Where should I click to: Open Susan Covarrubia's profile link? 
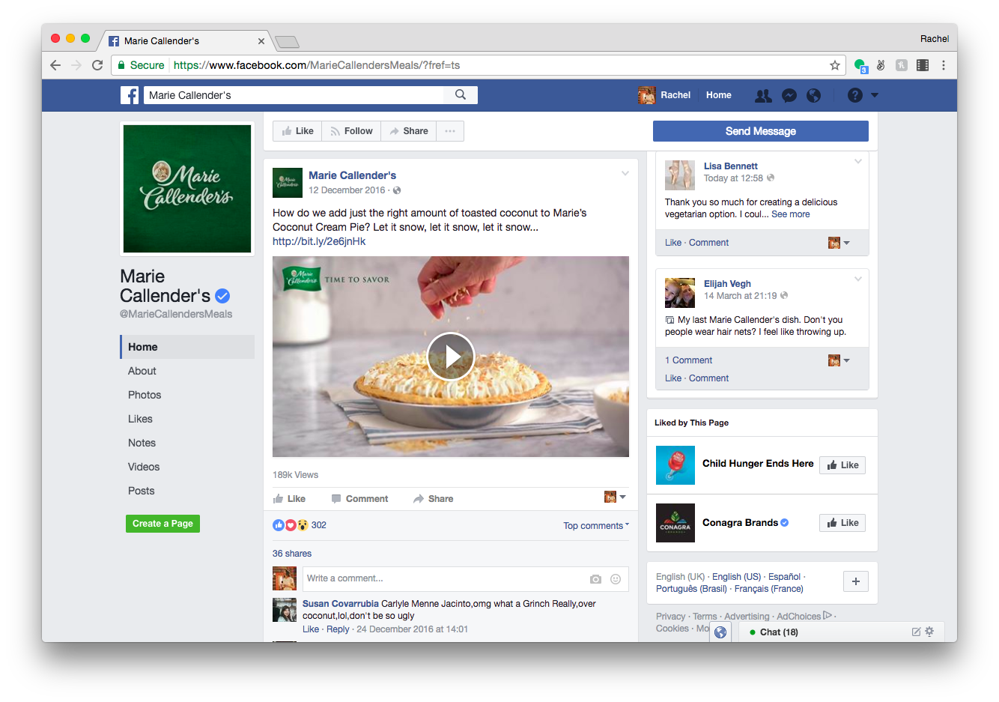pos(341,604)
